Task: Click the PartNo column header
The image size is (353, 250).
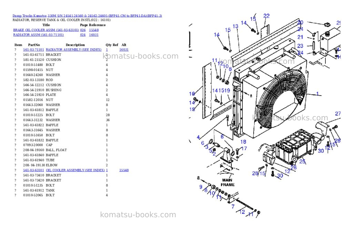Action: coord(34,45)
